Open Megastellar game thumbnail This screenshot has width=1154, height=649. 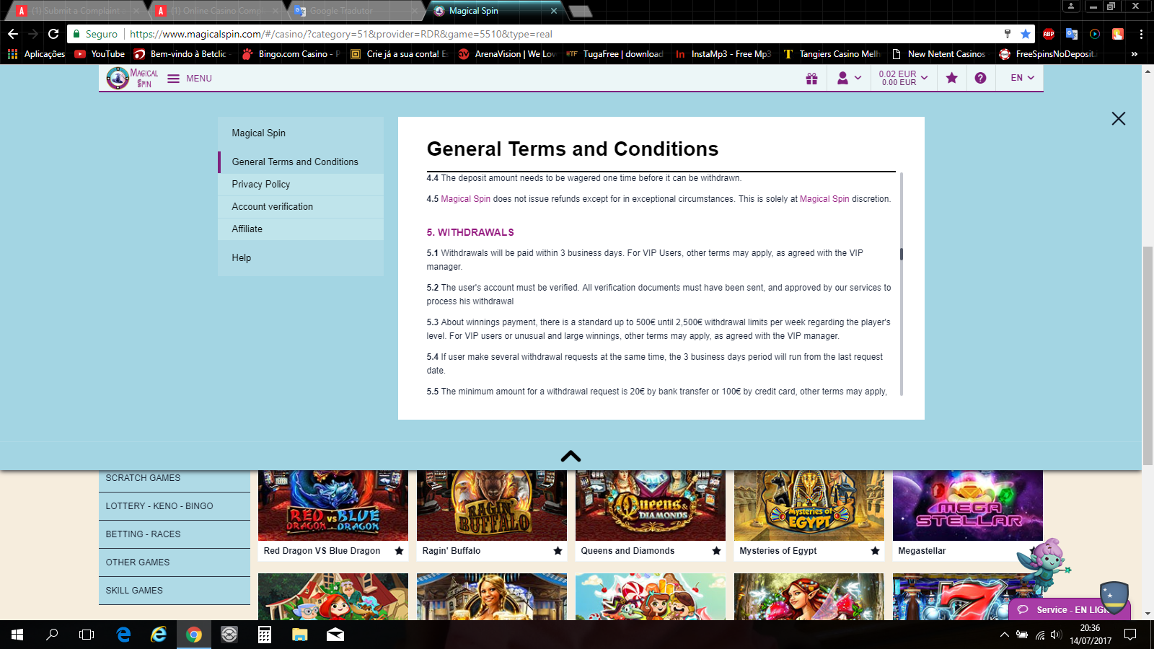[968, 505]
